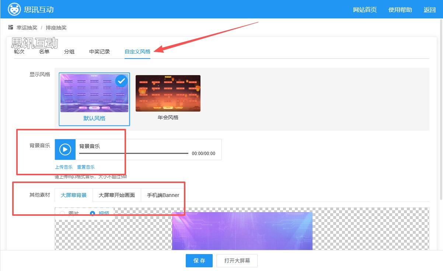Click the 打开大屏幕 button
The height and width of the screenshot is (271, 443).
237,260
